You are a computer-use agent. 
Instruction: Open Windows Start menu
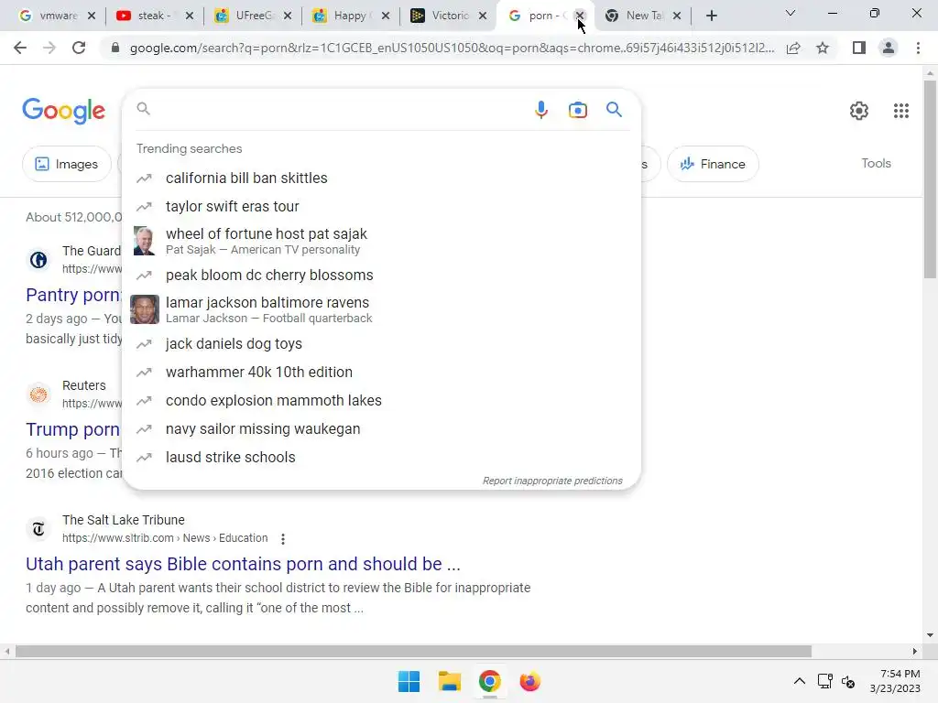pos(409,681)
